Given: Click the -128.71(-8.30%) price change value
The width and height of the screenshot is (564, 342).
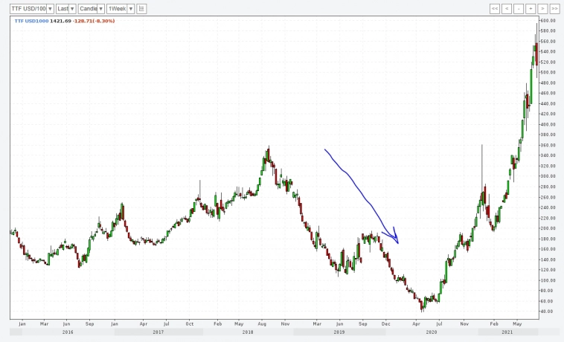Looking at the screenshot, I should tap(95, 21).
